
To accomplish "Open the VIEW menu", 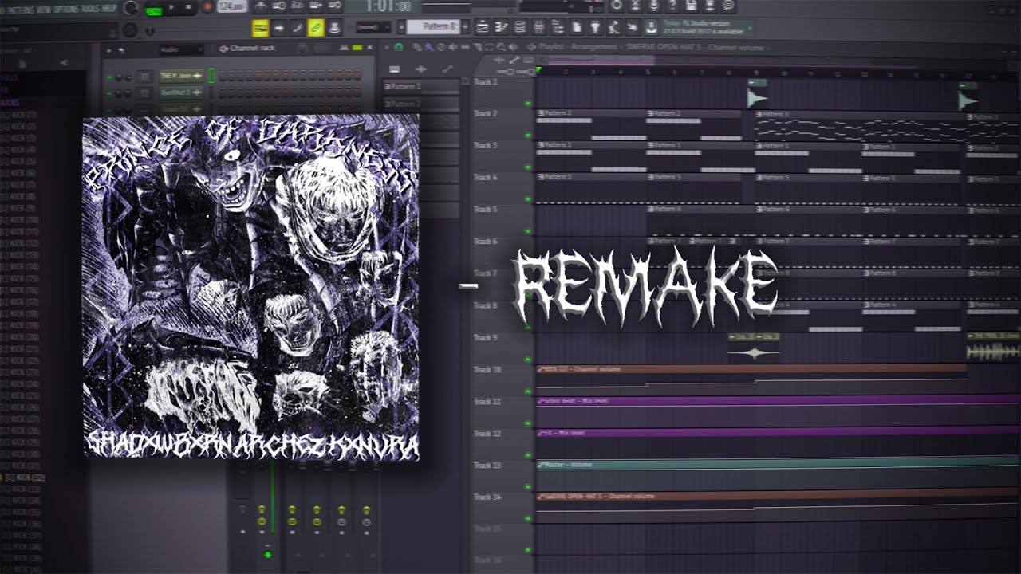I will point(45,9).
